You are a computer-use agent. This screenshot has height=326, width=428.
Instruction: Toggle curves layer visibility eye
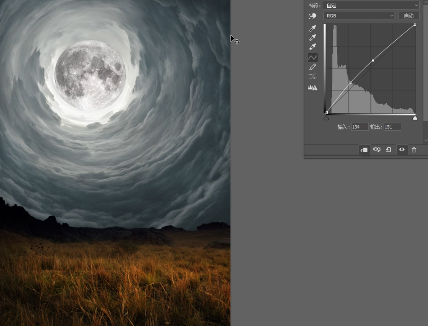(x=402, y=150)
